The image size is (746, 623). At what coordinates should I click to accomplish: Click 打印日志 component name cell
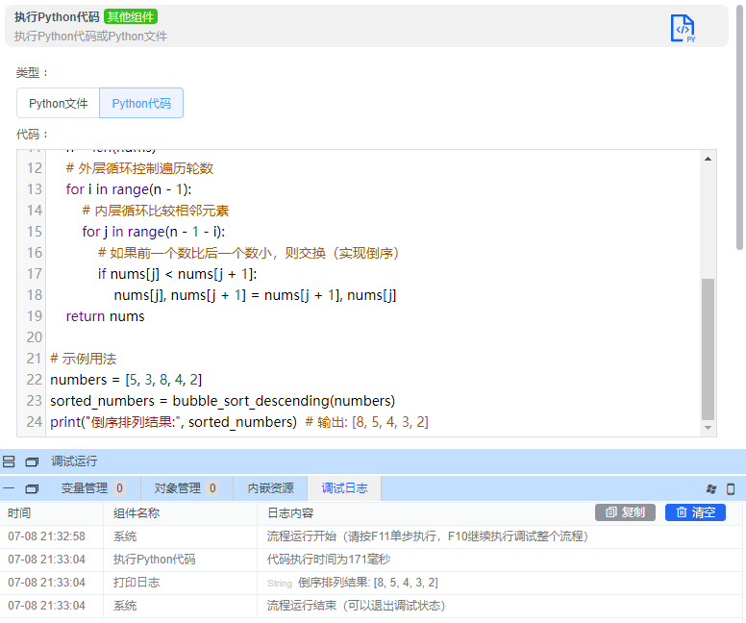click(x=137, y=583)
